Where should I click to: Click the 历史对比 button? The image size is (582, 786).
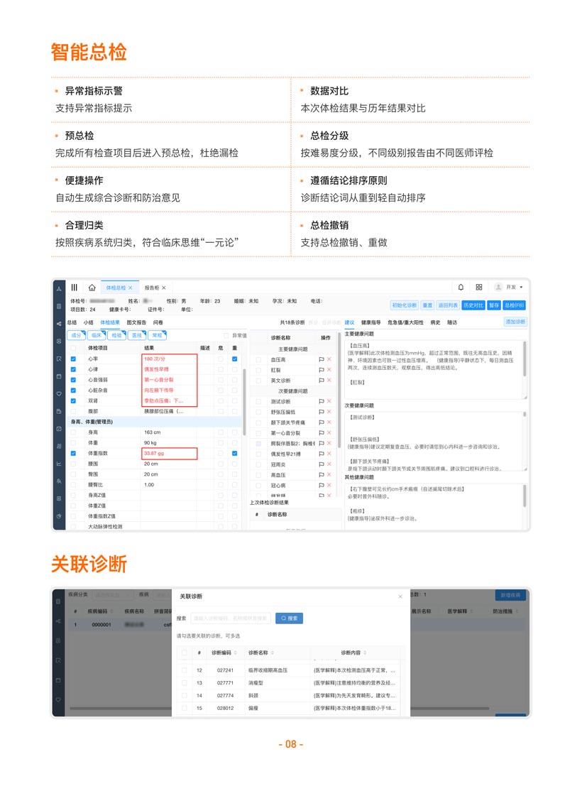pyautogui.click(x=472, y=305)
